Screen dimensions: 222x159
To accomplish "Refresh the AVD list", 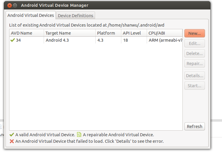I will [x=195, y=126].
